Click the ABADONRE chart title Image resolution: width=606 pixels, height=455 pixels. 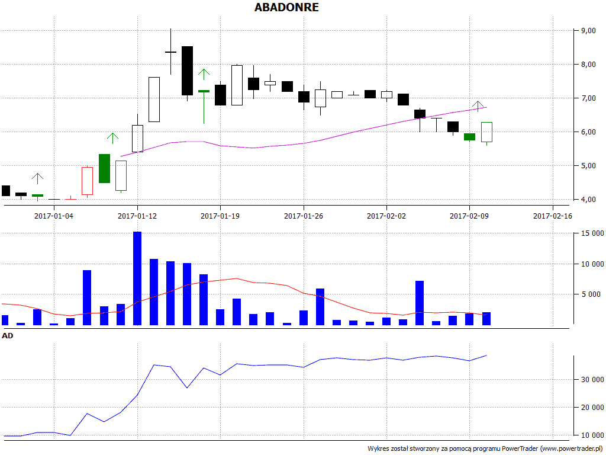[286, 8]
